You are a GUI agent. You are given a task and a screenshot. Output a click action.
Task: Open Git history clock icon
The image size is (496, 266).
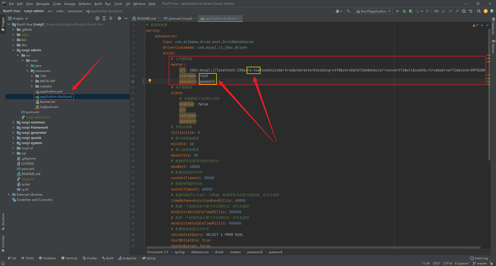(x=464, y=11)
